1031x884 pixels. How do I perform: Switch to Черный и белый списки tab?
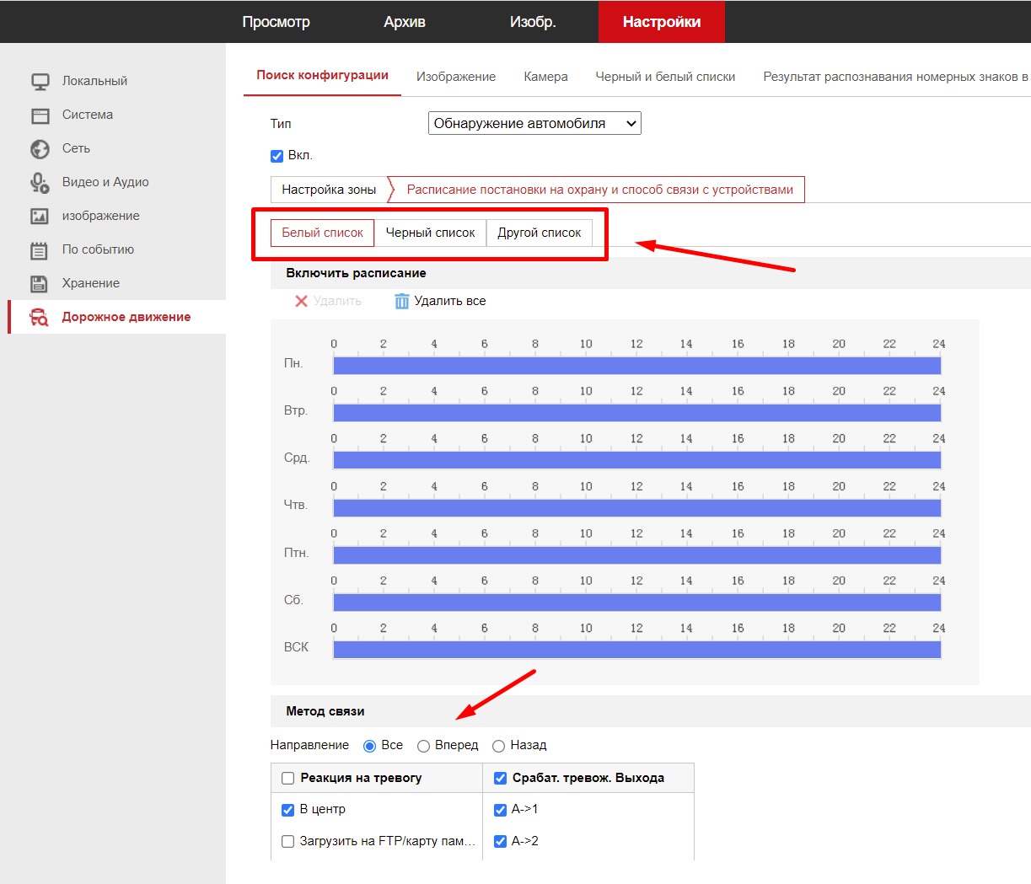665,77
